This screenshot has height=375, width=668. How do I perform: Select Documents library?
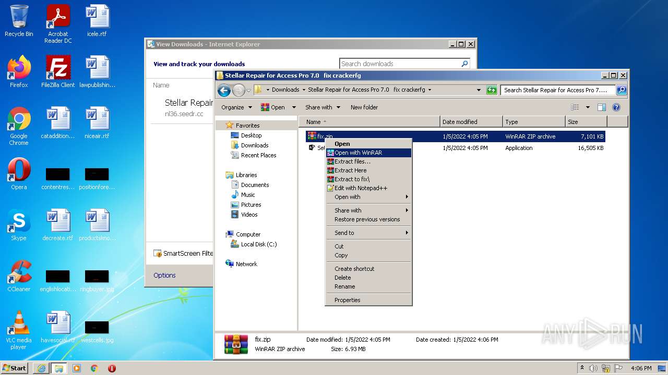click(x=250, y=185)
